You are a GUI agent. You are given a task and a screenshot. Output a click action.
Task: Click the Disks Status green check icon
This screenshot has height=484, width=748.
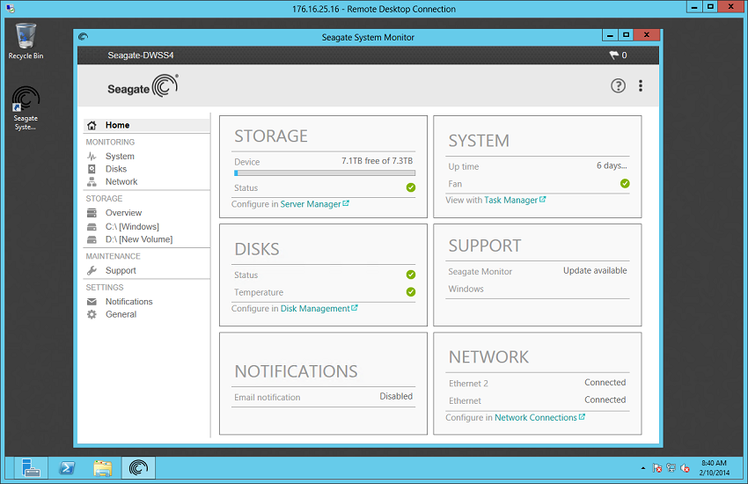(x=411, y=275)
